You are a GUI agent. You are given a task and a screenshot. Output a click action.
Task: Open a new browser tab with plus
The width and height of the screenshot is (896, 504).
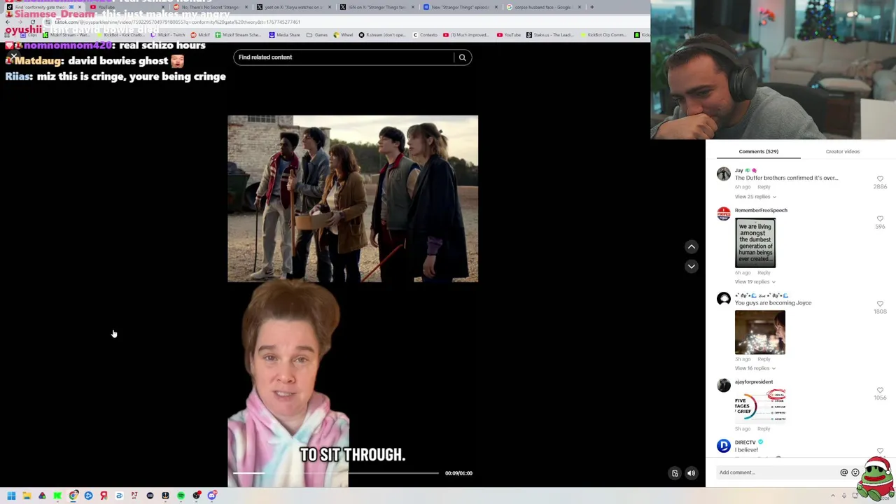click(592, 7)
